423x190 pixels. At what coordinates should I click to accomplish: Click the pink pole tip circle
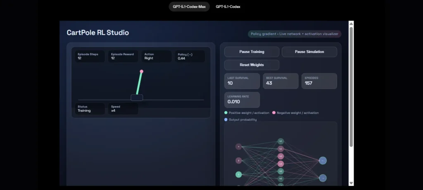coord(141,71)
